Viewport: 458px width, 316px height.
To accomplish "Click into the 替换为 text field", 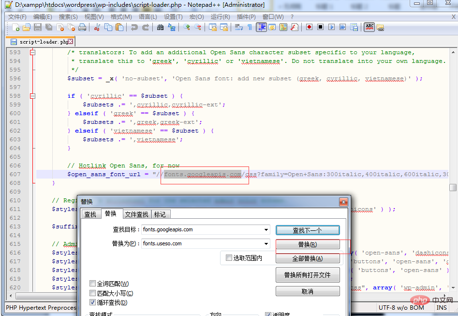I will click(202, 244).
